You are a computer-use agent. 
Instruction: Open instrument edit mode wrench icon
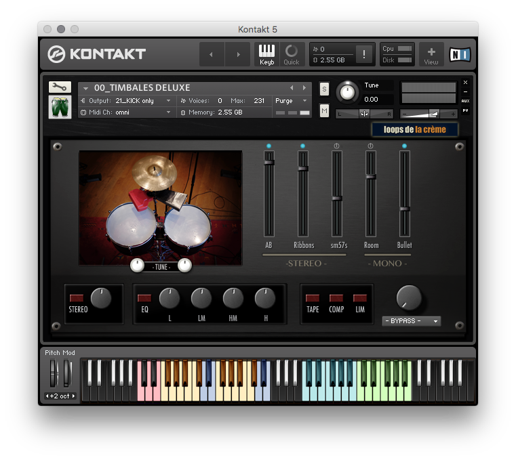(60, 87)
